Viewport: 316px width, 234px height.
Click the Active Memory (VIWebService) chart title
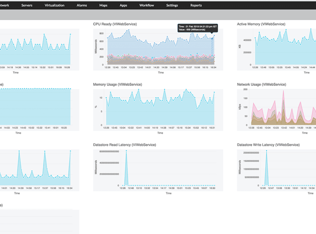tap(261, 24)
